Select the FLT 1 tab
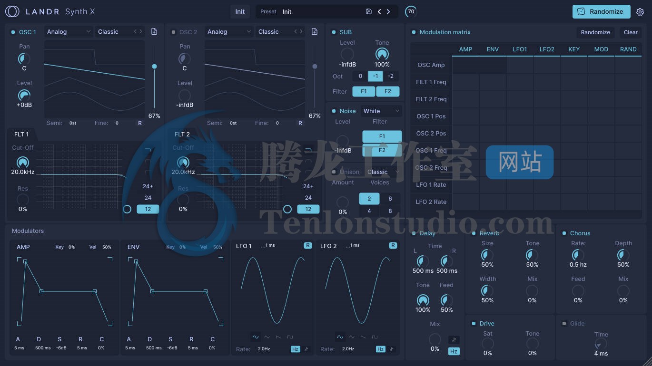This screenshot has height=366, width=652. pos(21,135)
